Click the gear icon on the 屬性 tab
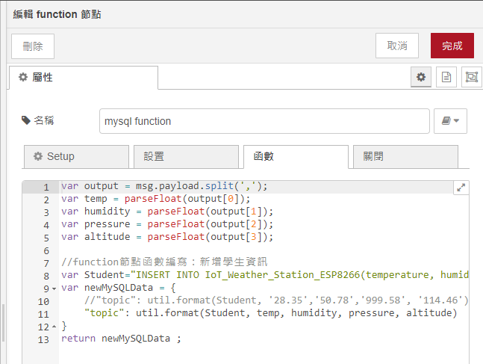The height and width of the screenshot is (364, 483). click(x=22, y=77)
